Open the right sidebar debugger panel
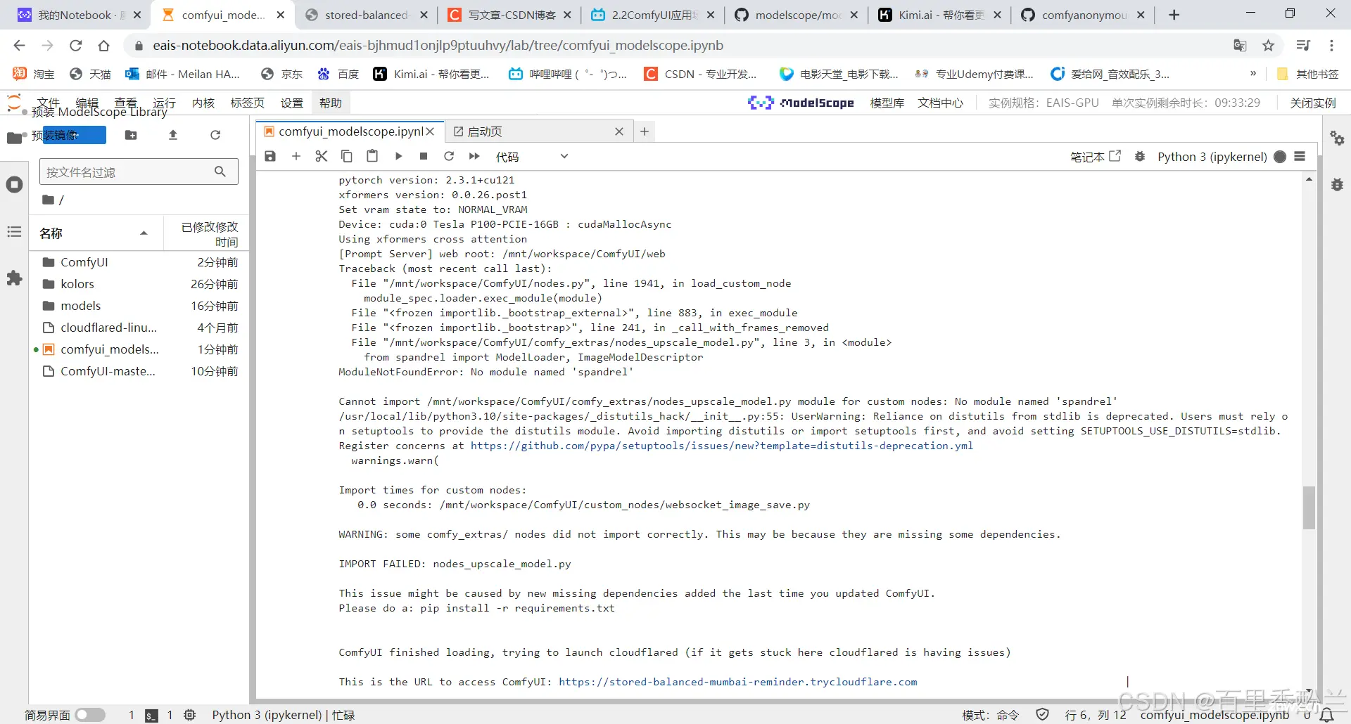Screen dimensions: 1351x724 tap(1337, 185)
